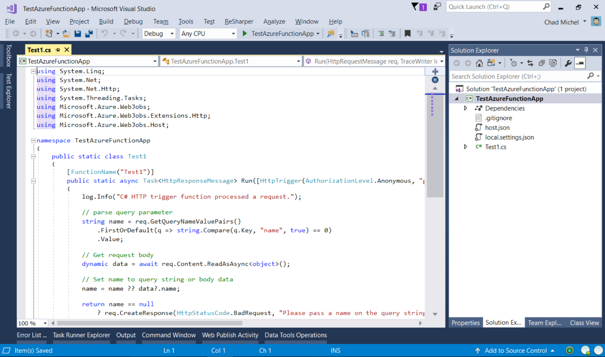
Task: Open the File menu
Action: tap(10, 21)
